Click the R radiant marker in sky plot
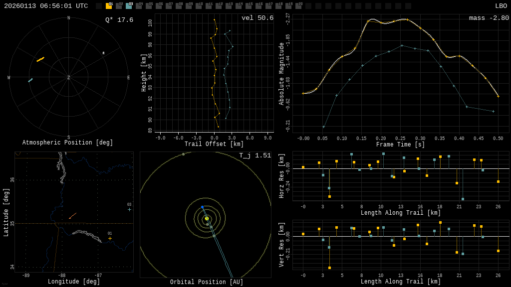The image size is (511, 287). click(104, 53)
